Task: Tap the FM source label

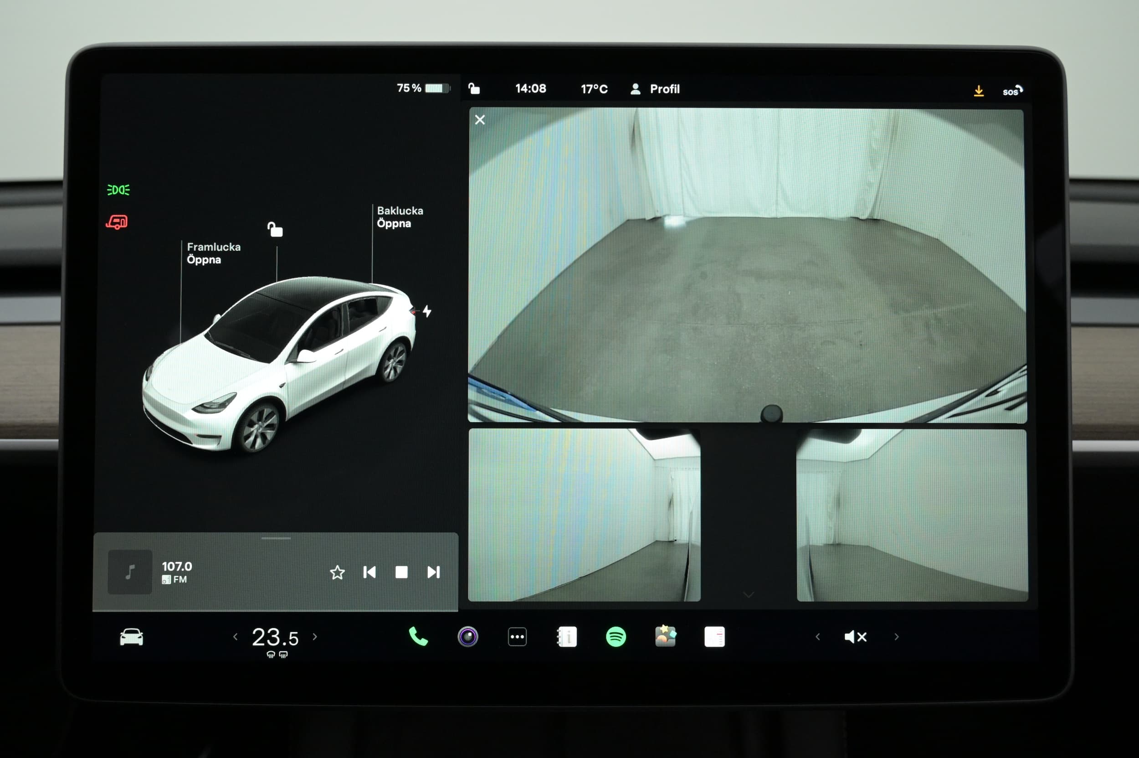Action: click(x=180, y=579)
